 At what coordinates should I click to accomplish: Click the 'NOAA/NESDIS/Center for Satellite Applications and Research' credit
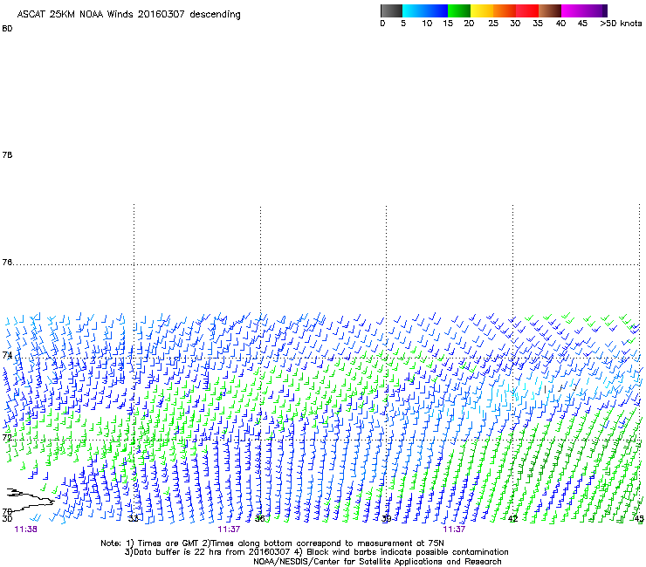coord(377,562)
